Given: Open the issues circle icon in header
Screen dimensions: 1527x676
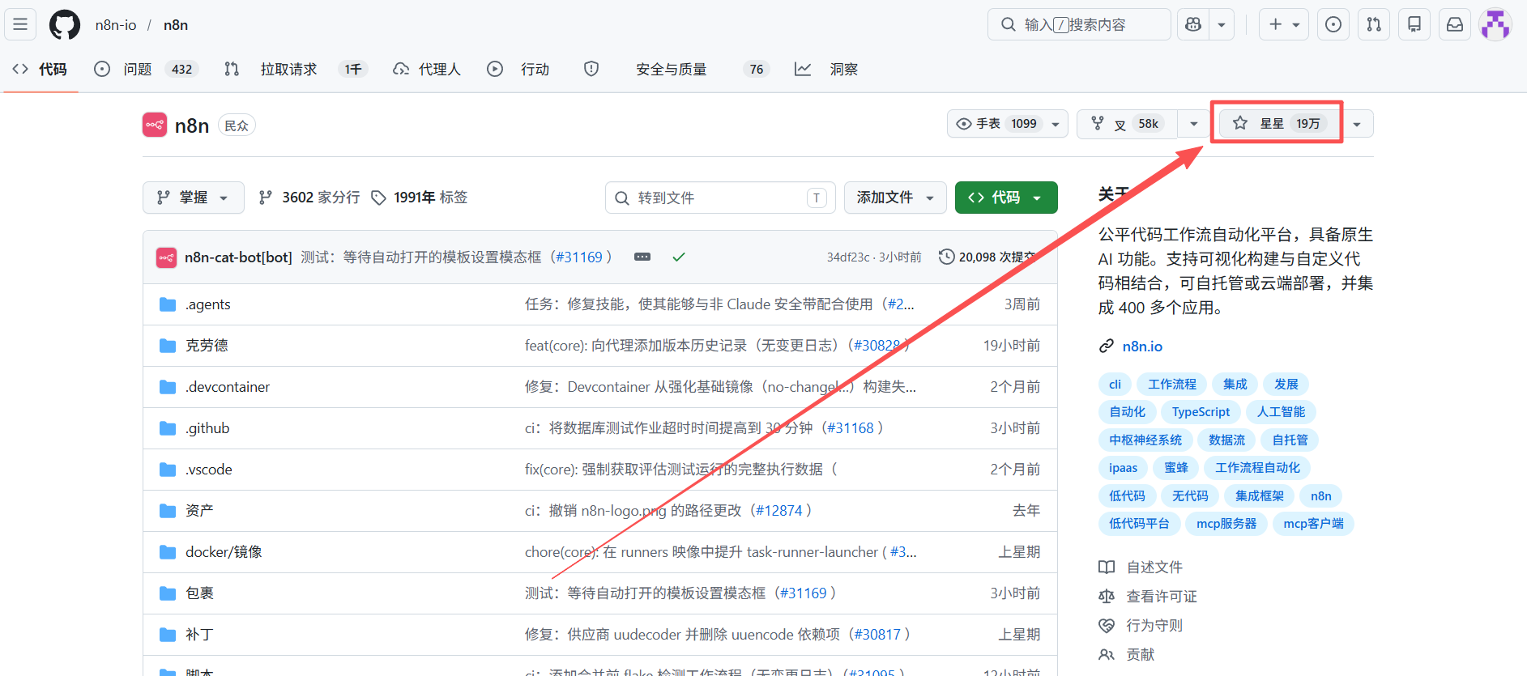Looking at the screenshot, I should (1333, 24).
